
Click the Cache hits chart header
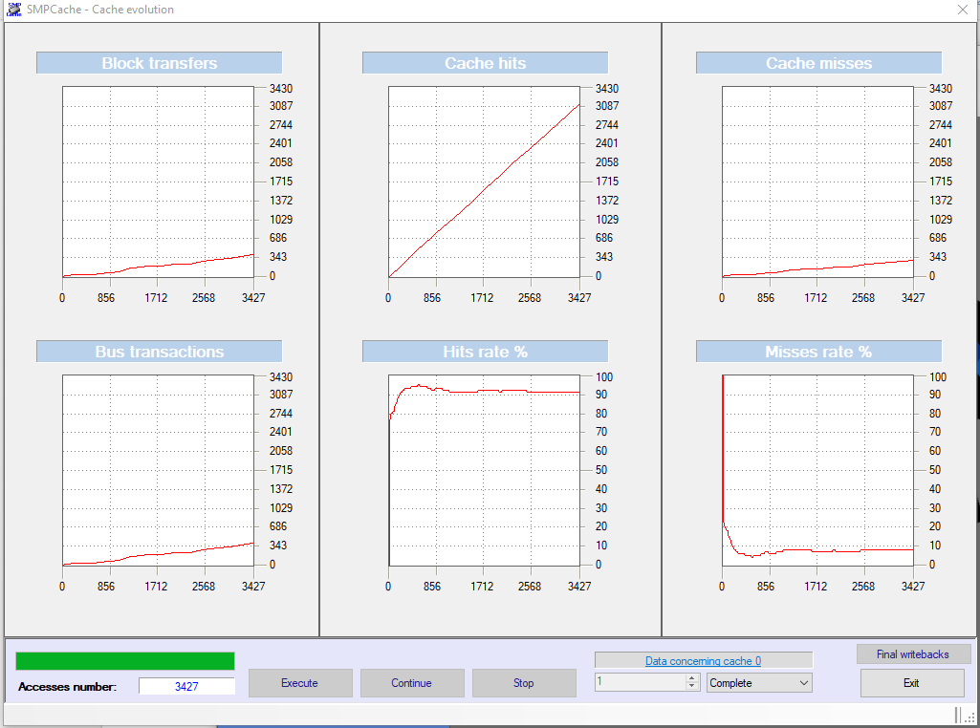click(484, 62)
